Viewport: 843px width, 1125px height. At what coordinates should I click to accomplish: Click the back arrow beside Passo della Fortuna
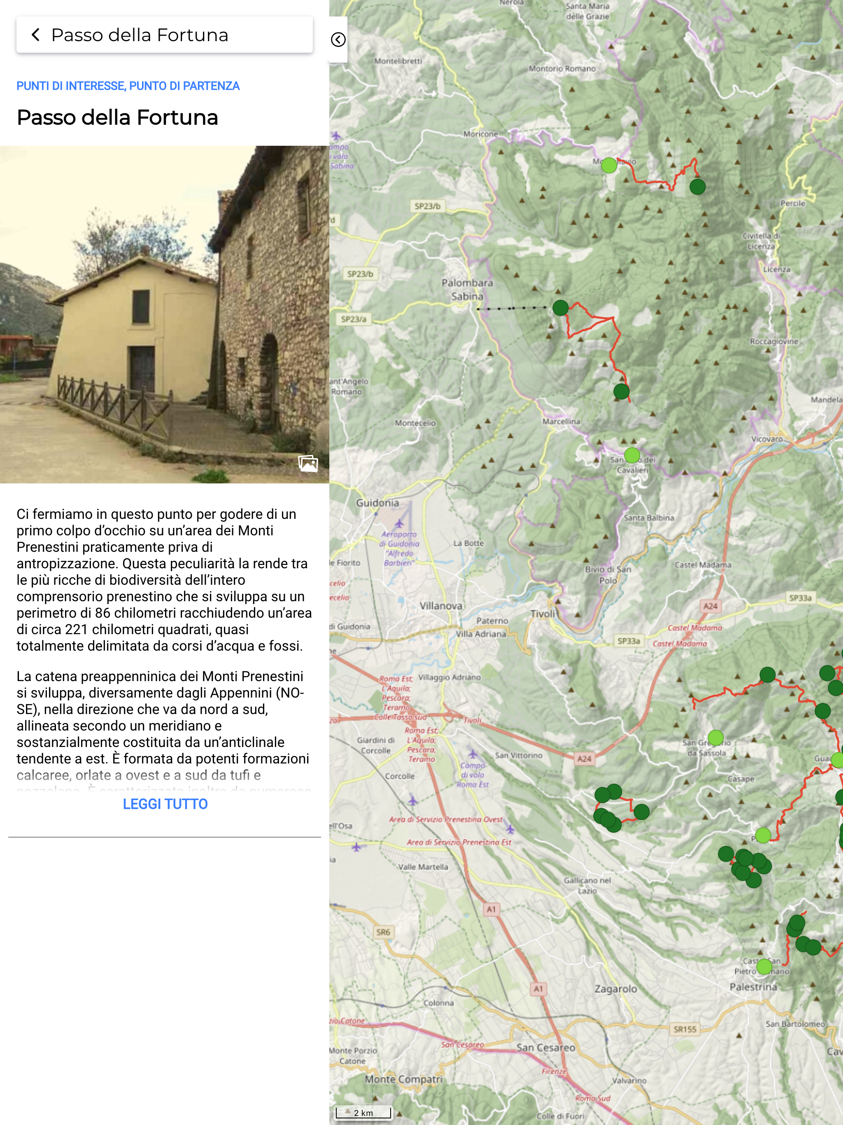pos(35,35)
